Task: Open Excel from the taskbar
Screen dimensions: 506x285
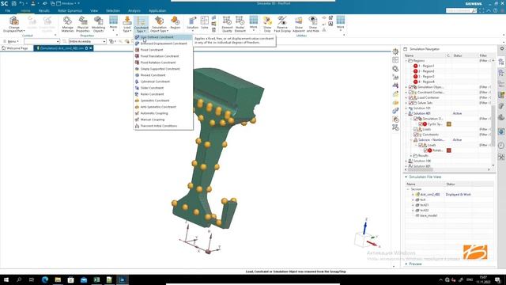Action: [96, 279]
